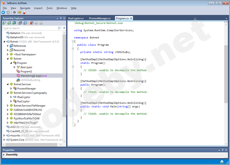Click the first icon in Assembly Explorer toolbar
Viewport: 230px width, 165px height.
4,23
